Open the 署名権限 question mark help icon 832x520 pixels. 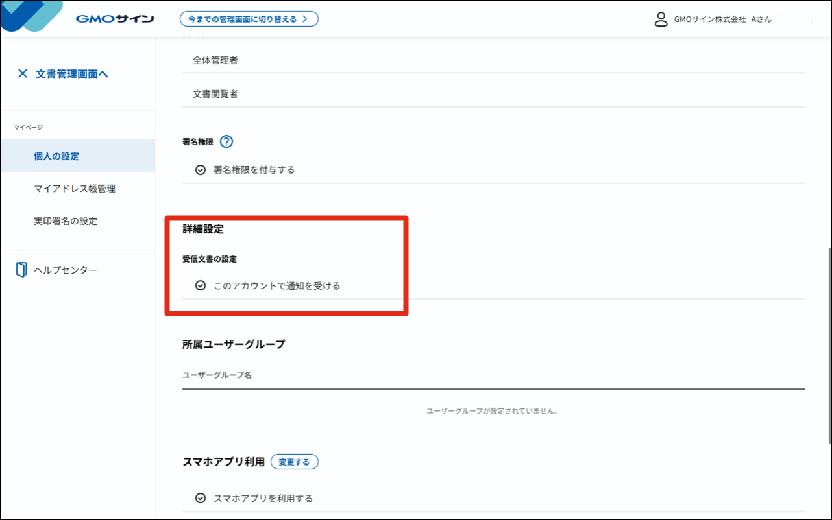(x=226, y=141)
